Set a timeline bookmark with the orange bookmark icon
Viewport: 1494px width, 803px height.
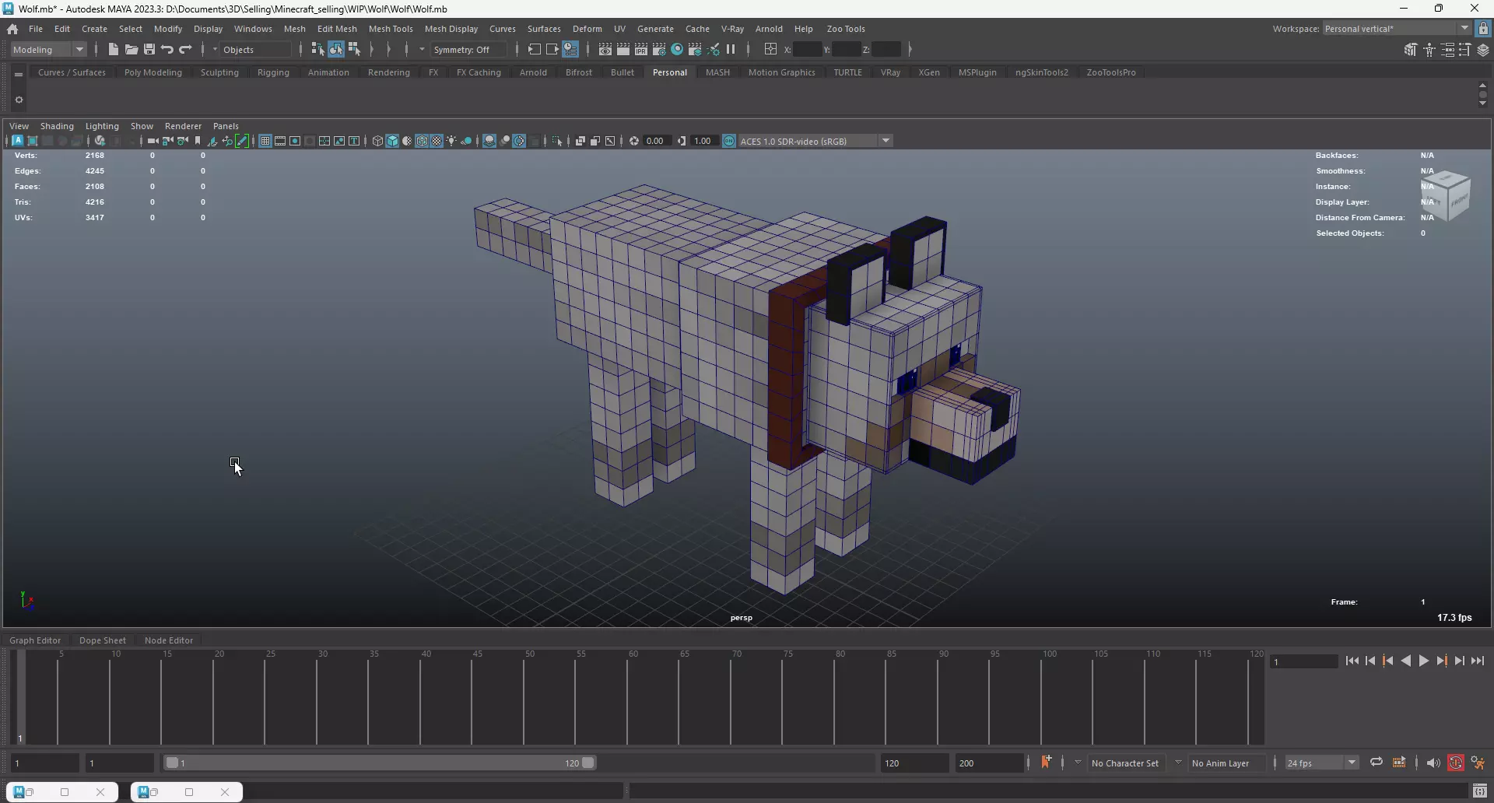click(1046, 763)
